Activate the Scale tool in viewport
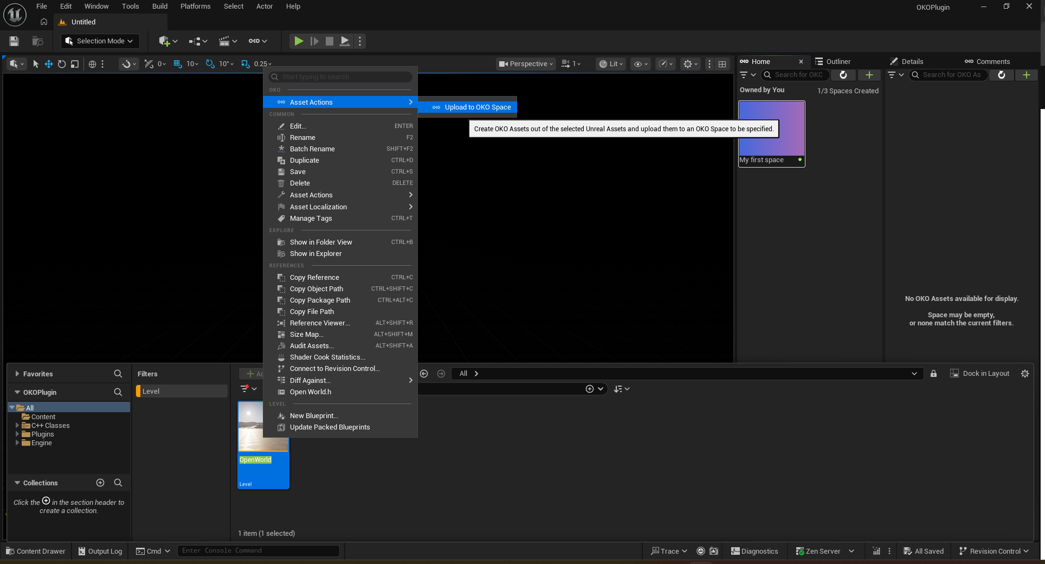The image size is (1045, 564). pos(75,64)
